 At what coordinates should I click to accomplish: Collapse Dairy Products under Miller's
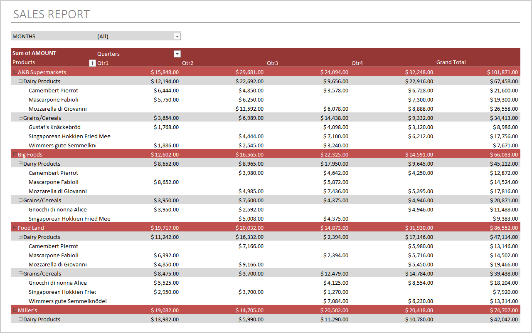pyautogui.click(x=20, y=319)
